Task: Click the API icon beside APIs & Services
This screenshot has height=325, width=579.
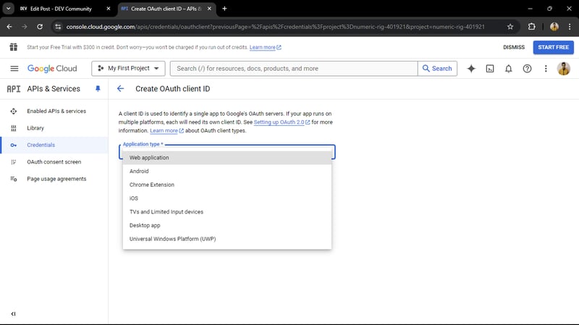Action: pos(14,88)
